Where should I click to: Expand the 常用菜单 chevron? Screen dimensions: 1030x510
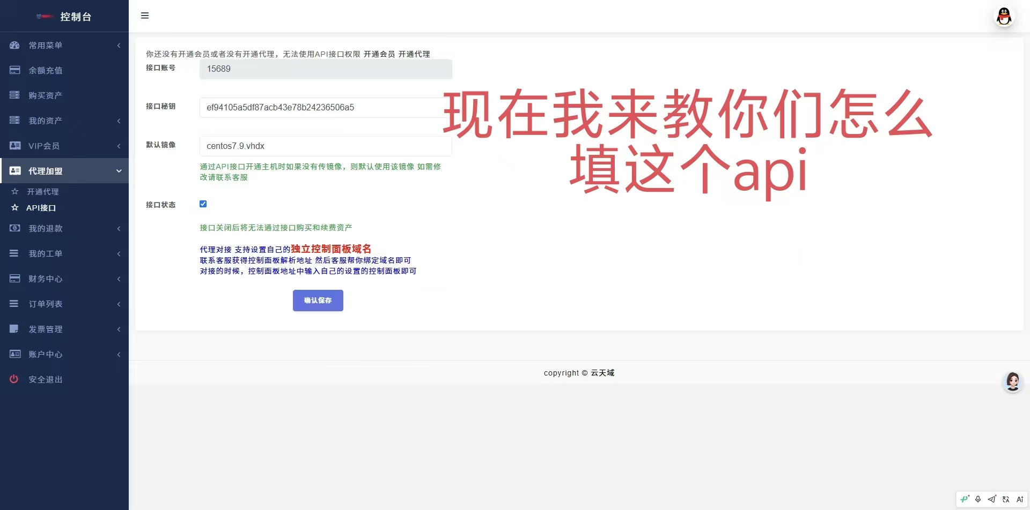119,46
